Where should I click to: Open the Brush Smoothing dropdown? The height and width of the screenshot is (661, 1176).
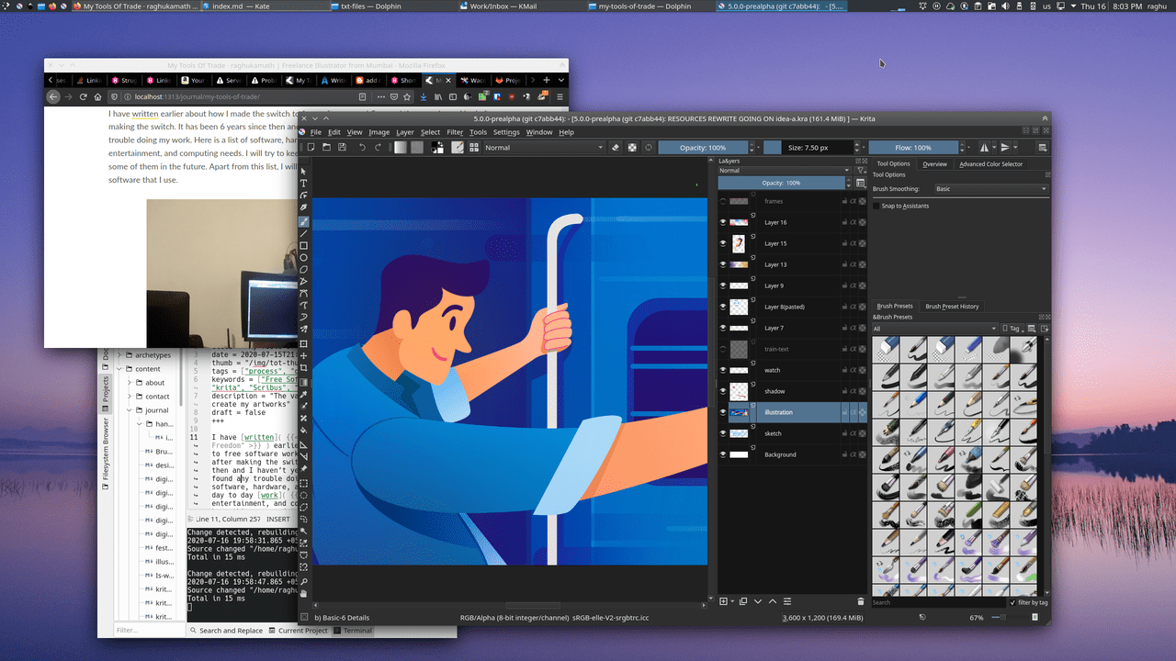coord(990,189)
